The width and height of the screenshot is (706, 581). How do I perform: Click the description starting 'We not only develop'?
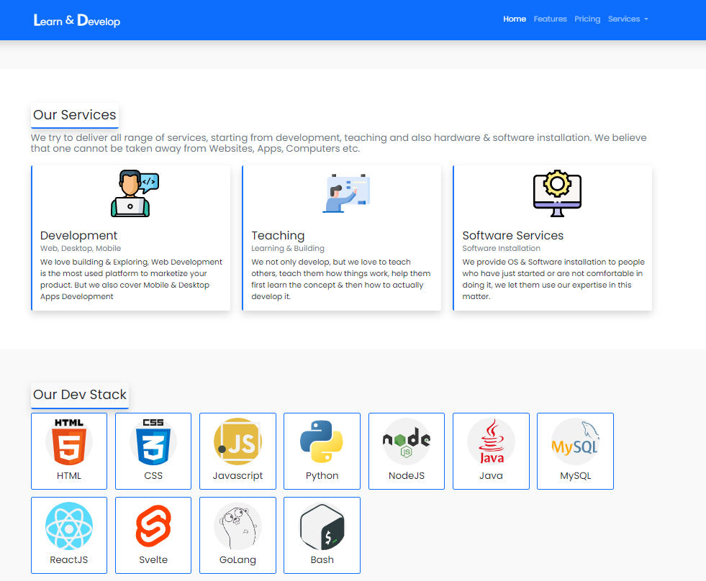pyautogui.click(x=341, y=279)
